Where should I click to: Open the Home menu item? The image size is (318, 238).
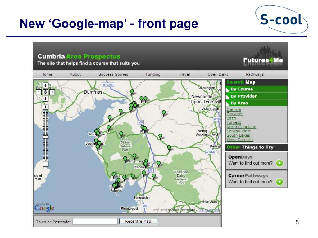coord(47,74)
